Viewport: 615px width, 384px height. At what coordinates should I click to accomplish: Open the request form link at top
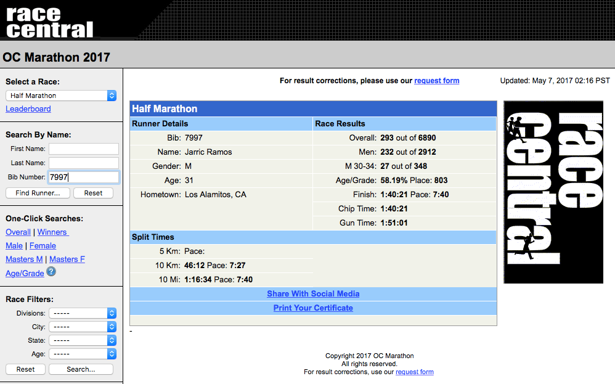436,80
